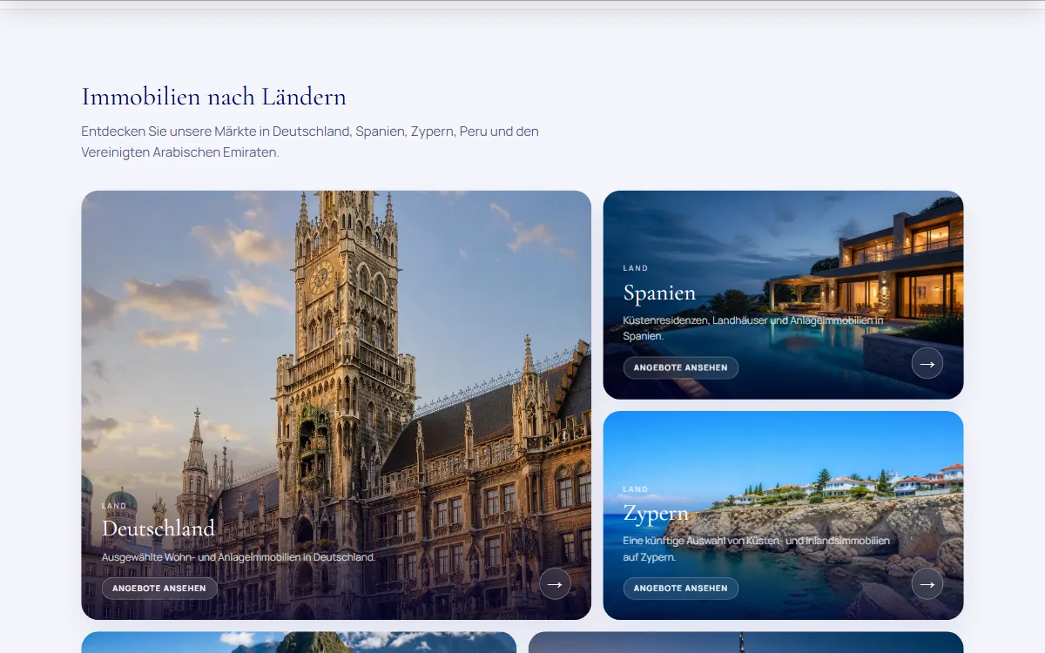
Task: Click the Zypern description 'Eine künftige Auswahl von Küsten-'
Action: (x=705, y=541)
